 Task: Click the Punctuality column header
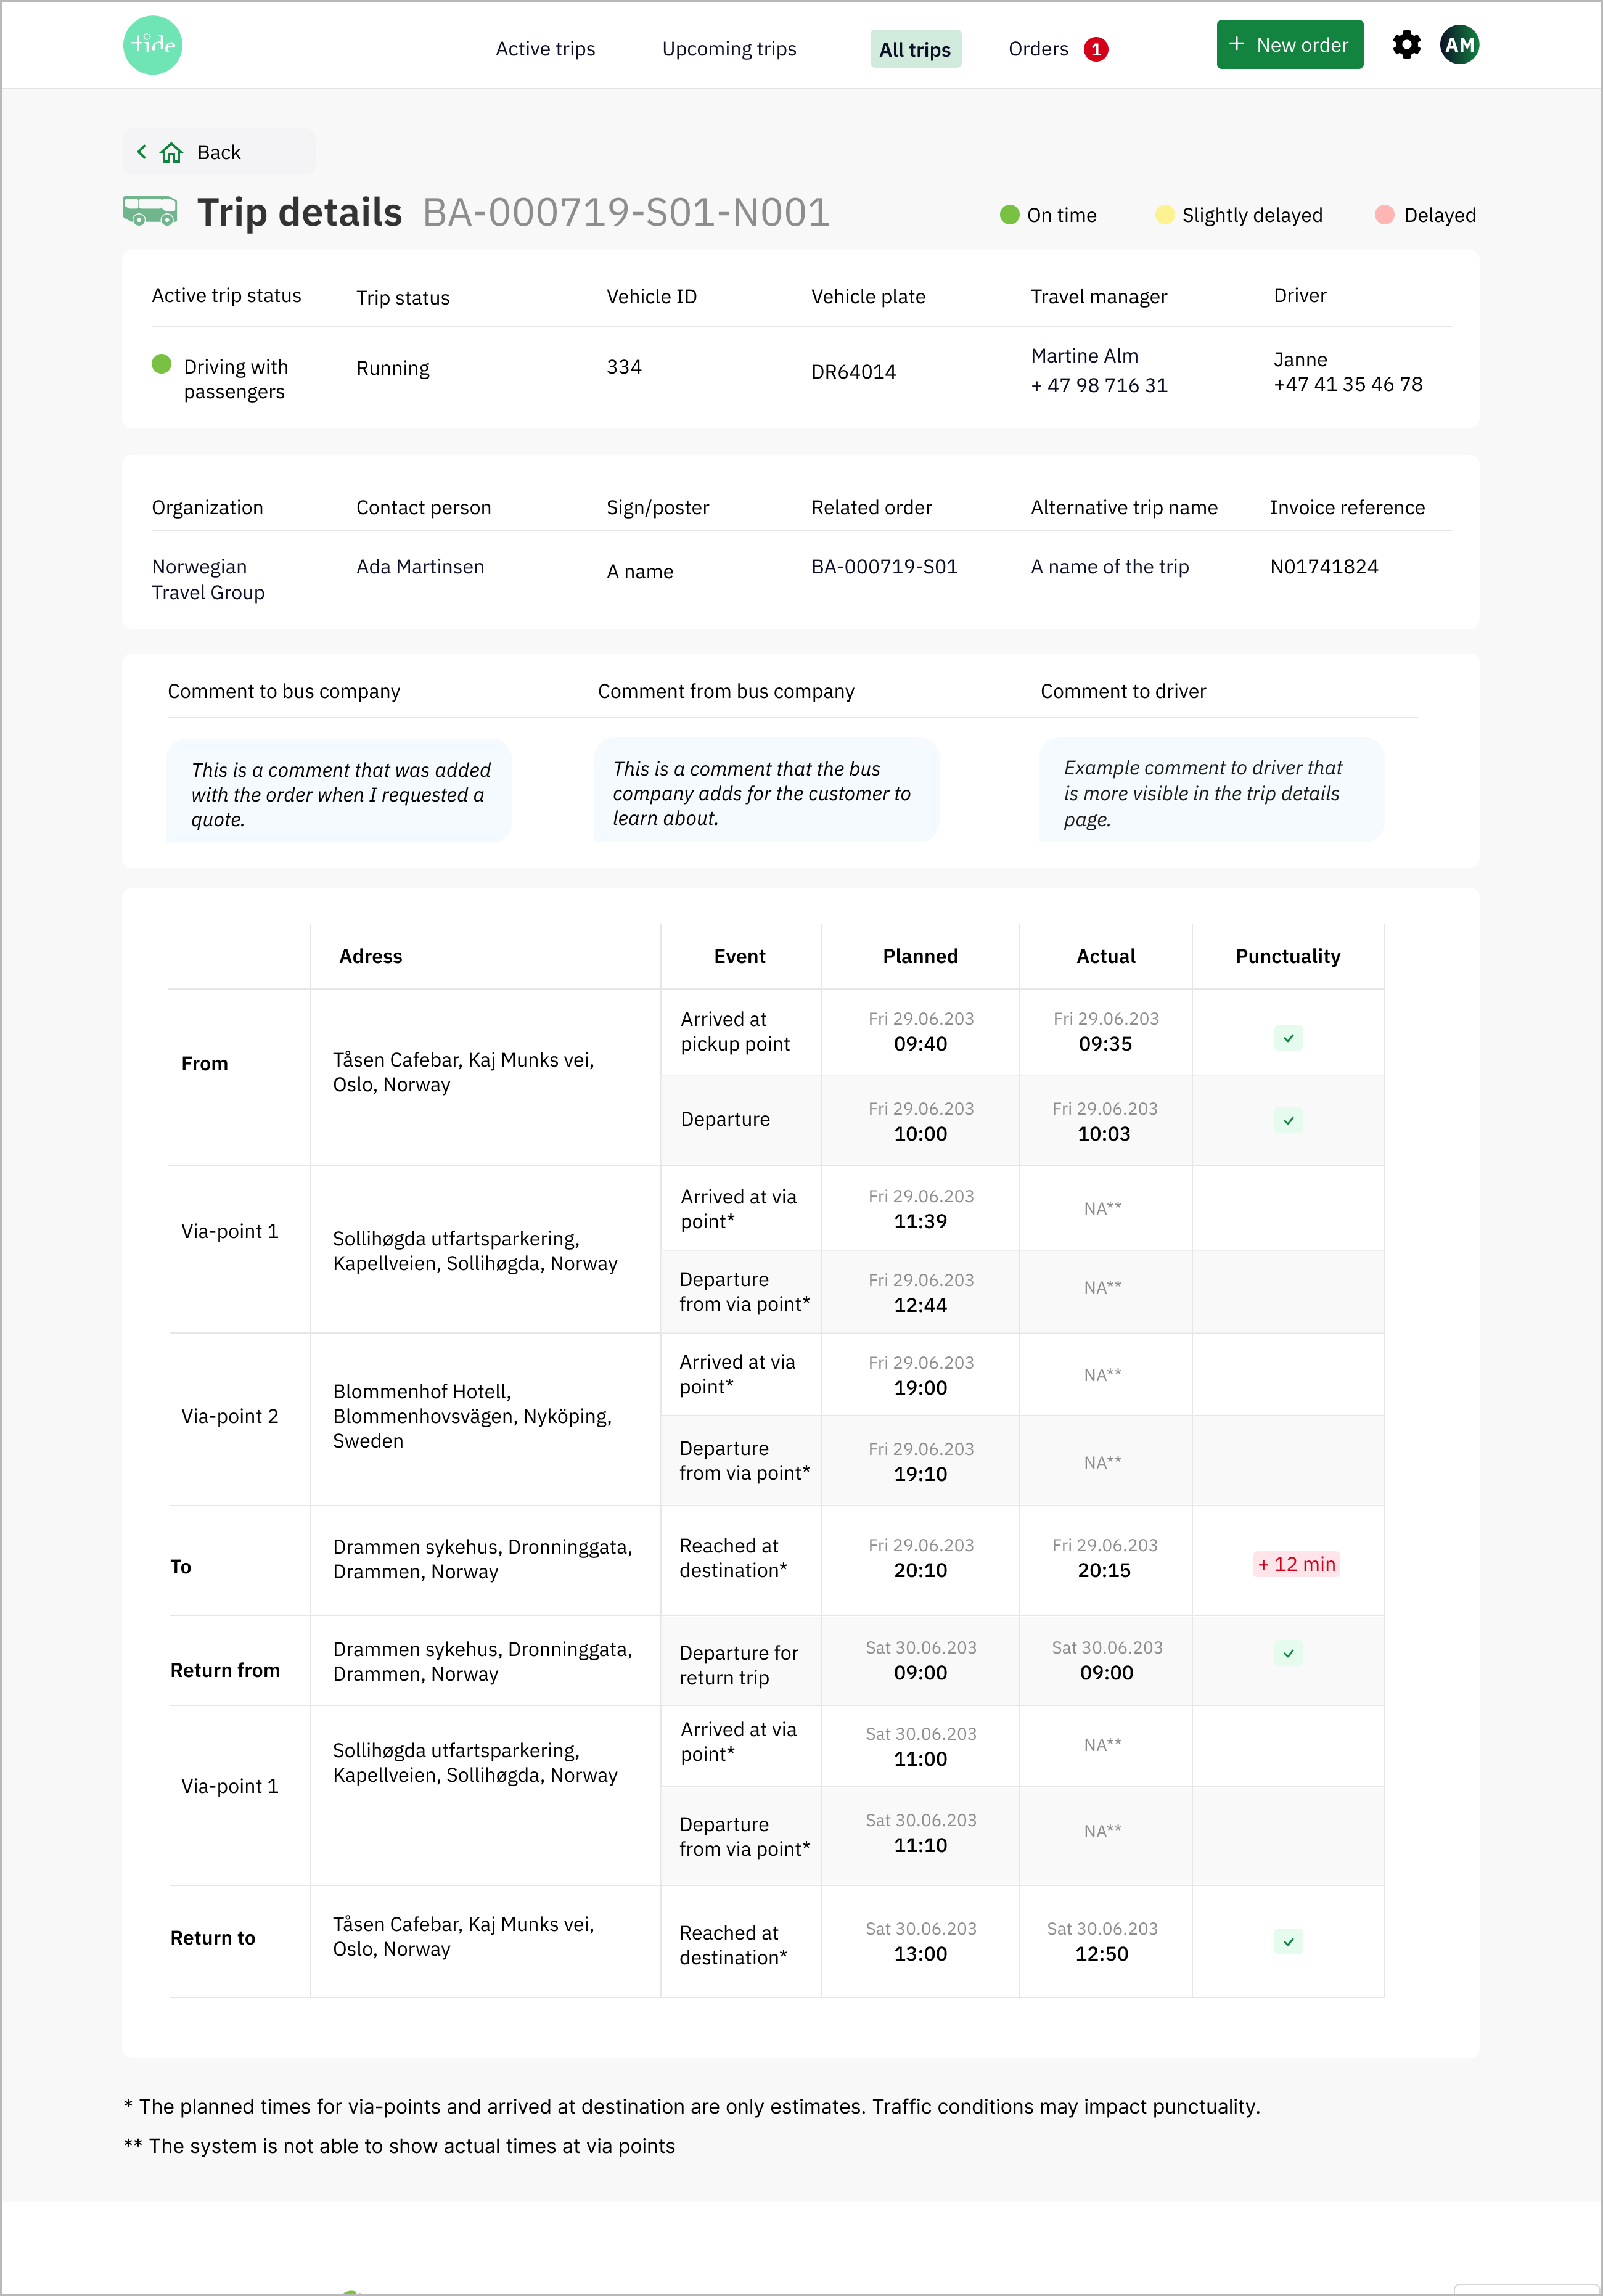(1288, 956)
